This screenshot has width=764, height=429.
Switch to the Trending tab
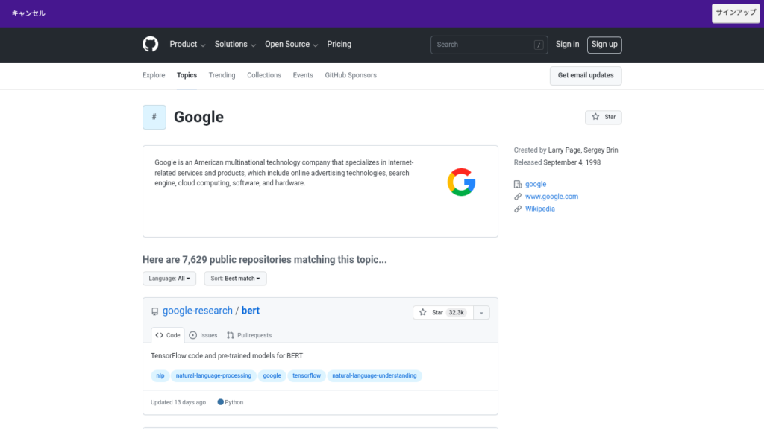pyautogui.click(x=222, y=75)
